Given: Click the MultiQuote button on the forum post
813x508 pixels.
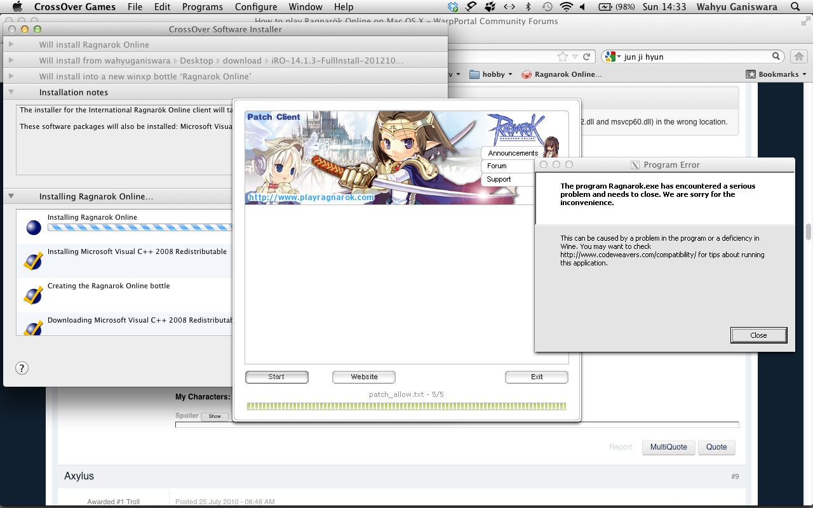Looking at the screenshot, I should pos(668,447).
